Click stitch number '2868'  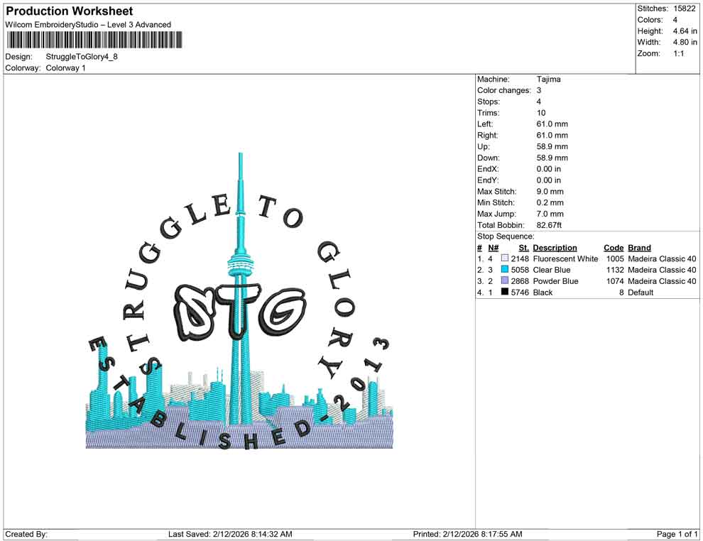tap(520, 280)
